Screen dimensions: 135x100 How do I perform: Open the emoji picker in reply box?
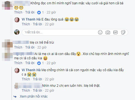pos(100,32)
